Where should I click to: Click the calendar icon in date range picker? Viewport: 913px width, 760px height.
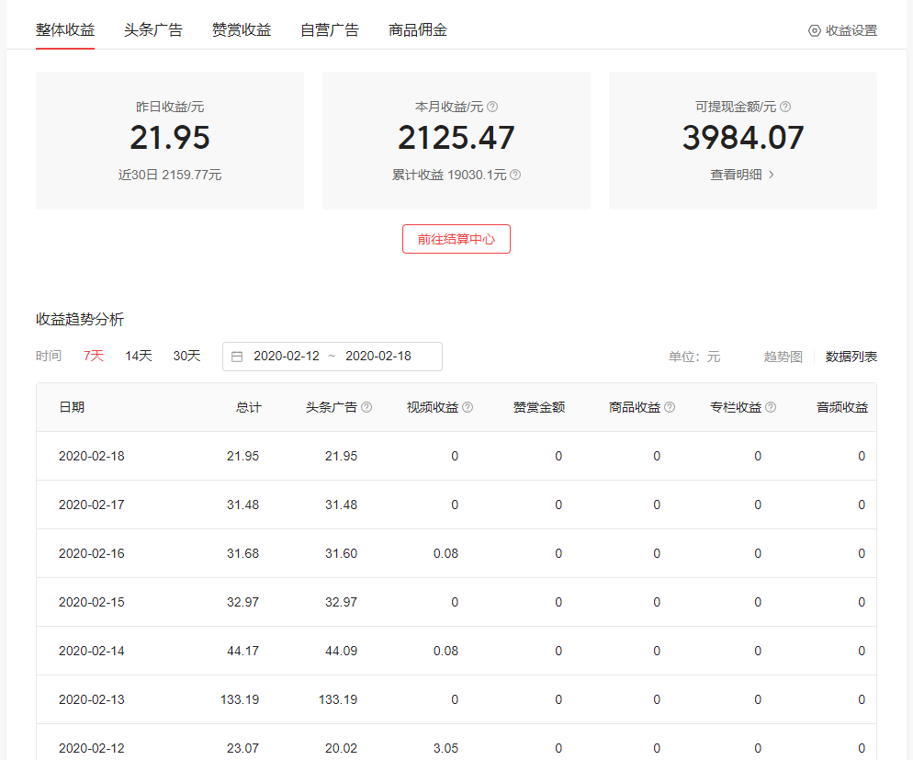(239, 357)
